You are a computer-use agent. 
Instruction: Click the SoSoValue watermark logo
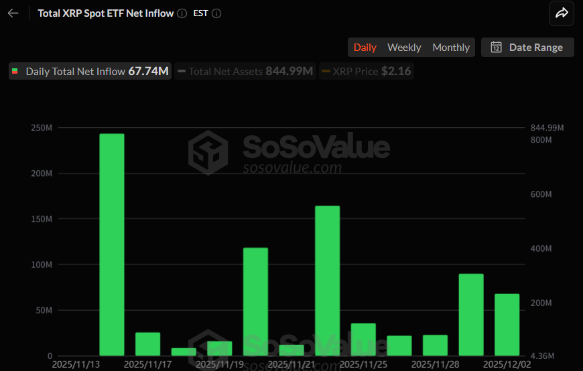pos(208,152)
